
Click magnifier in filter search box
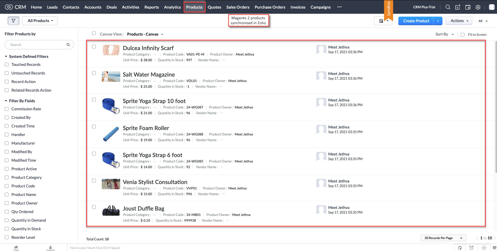point(68,45)
